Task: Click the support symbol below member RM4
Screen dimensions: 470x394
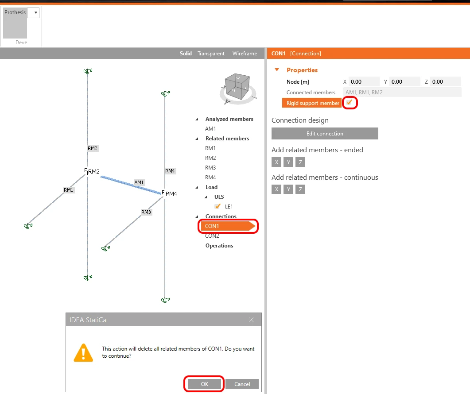Action: [165, 300]
